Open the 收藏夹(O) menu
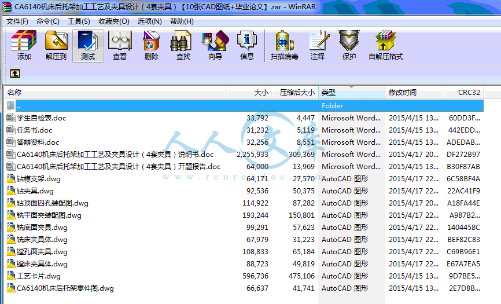Image resolution: width=501 pixels, height=304 pixels. tap(114, 21)
